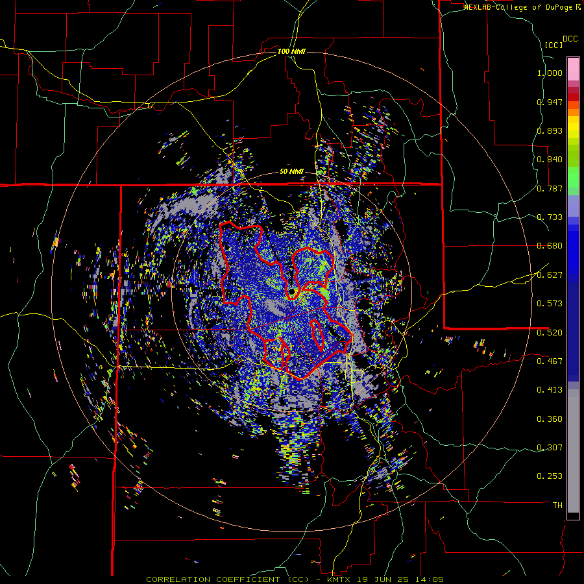The image size is (584, 584).
Task: Click the TH threshold label
Action: click(x=557, y=505)
